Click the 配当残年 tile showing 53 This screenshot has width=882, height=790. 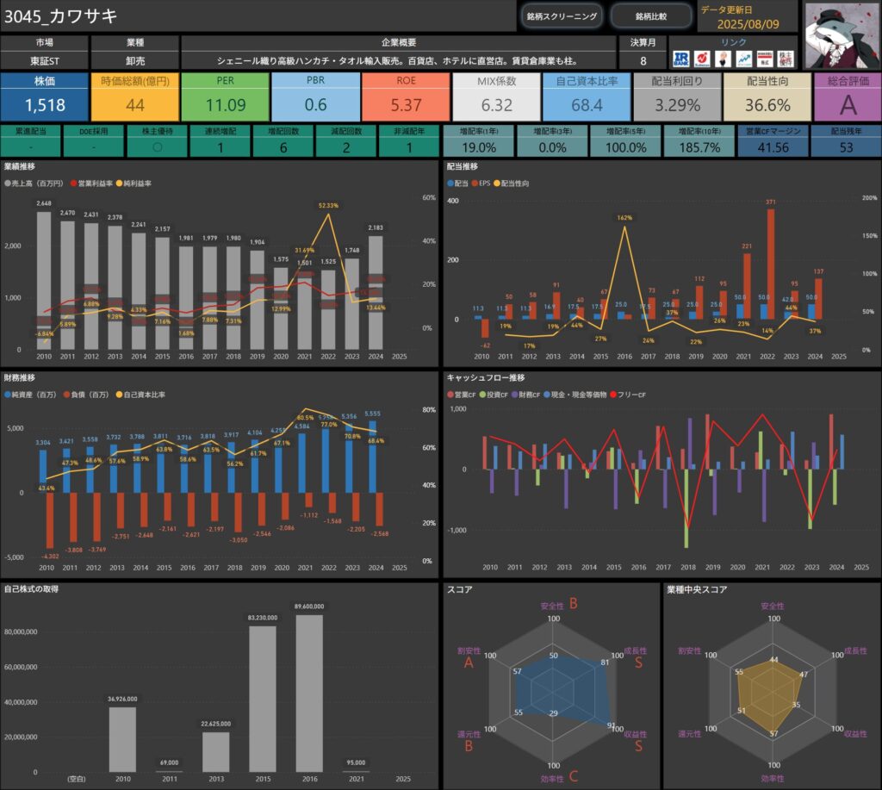point(846,140)
